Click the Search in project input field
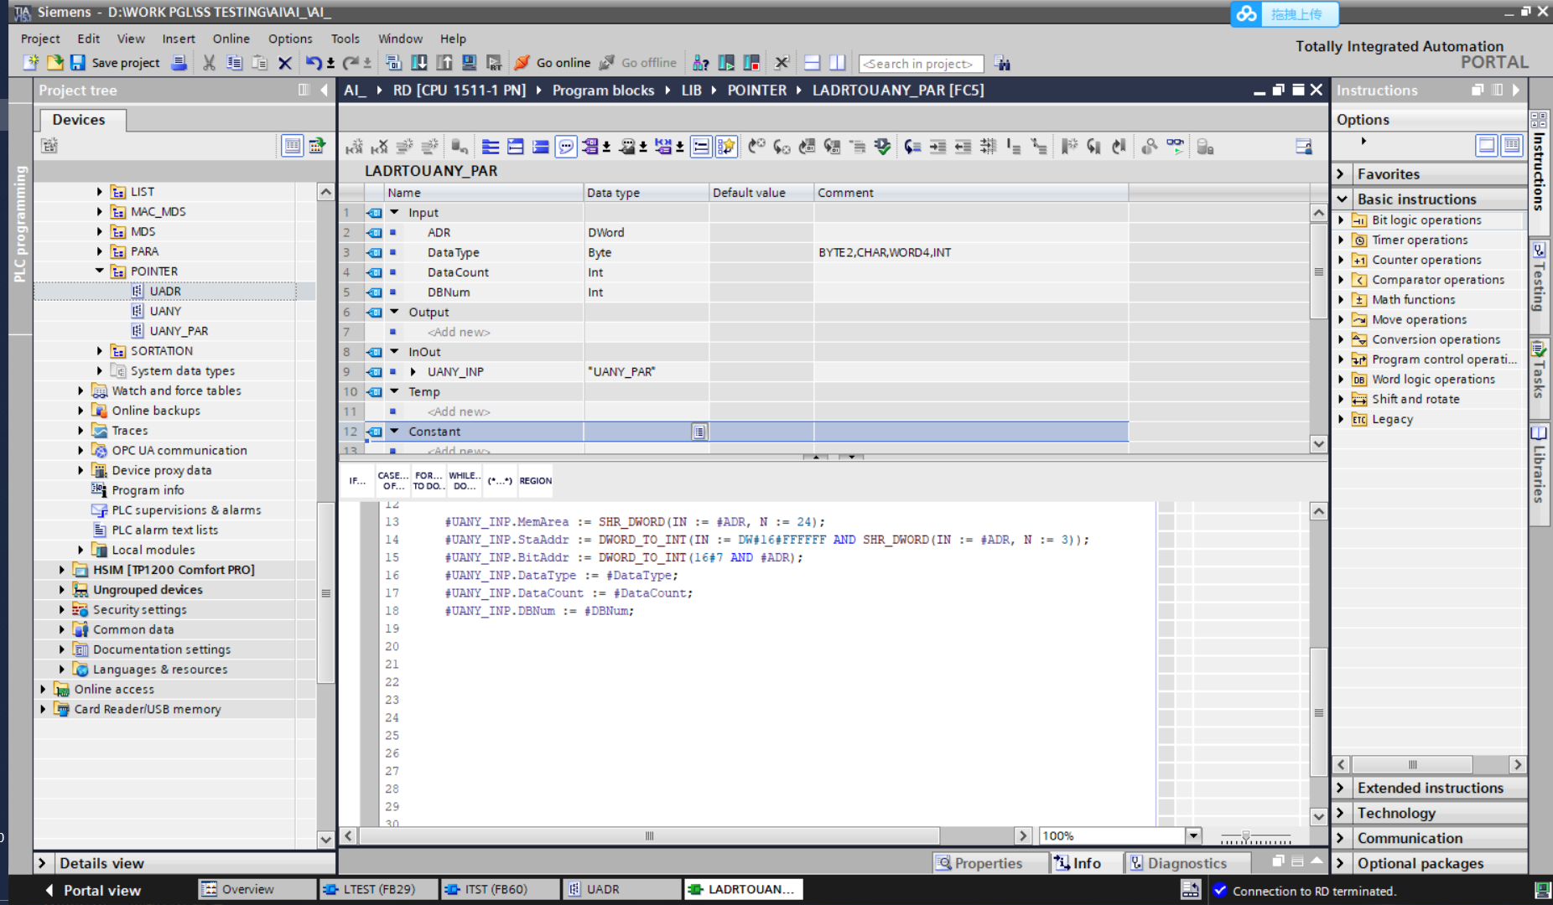Screen dimensions: 1553x905 [x=919, y=64]
